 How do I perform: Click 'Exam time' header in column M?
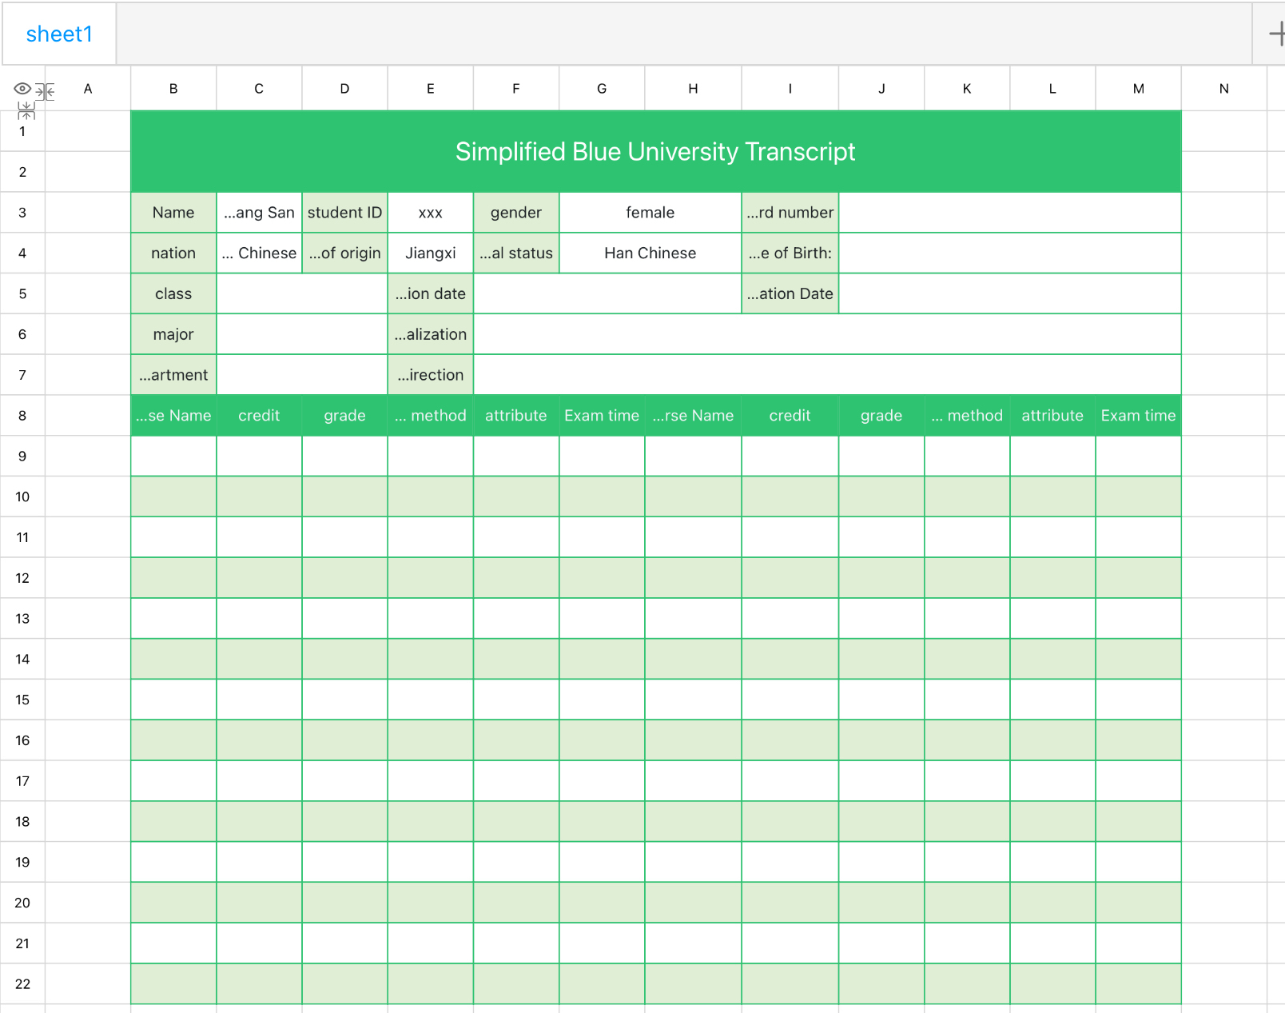tap(1138, 416)
